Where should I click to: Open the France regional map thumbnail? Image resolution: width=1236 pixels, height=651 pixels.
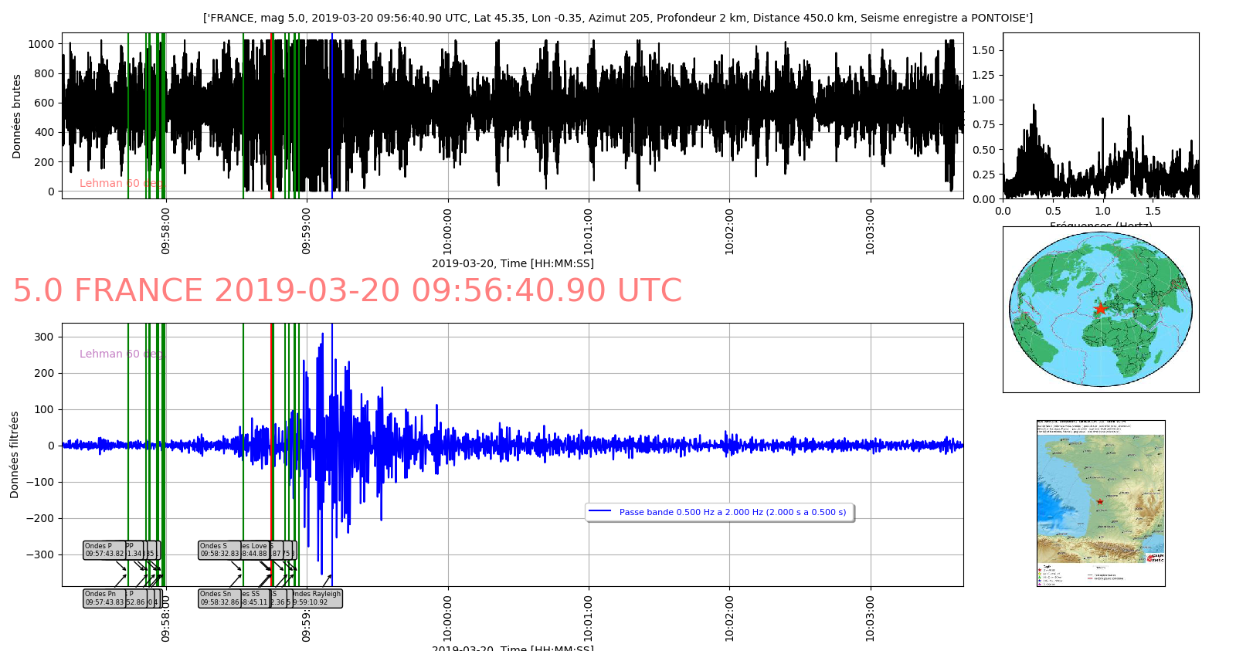click(1100, 503)
